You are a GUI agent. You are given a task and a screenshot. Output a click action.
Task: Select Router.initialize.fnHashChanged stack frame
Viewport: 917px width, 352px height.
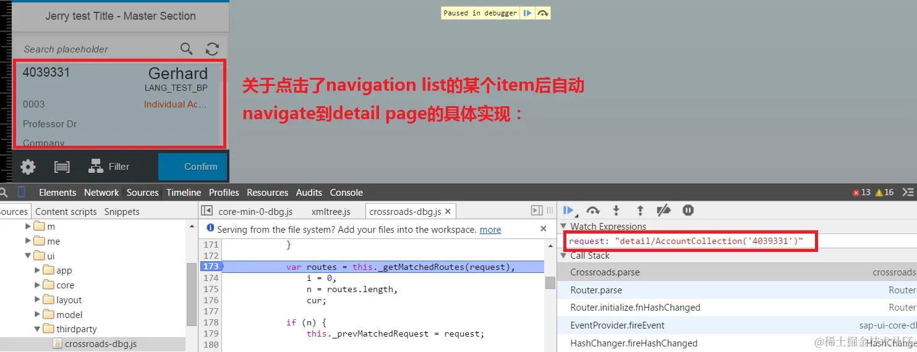pyautogui.click(x=737, y=308)
